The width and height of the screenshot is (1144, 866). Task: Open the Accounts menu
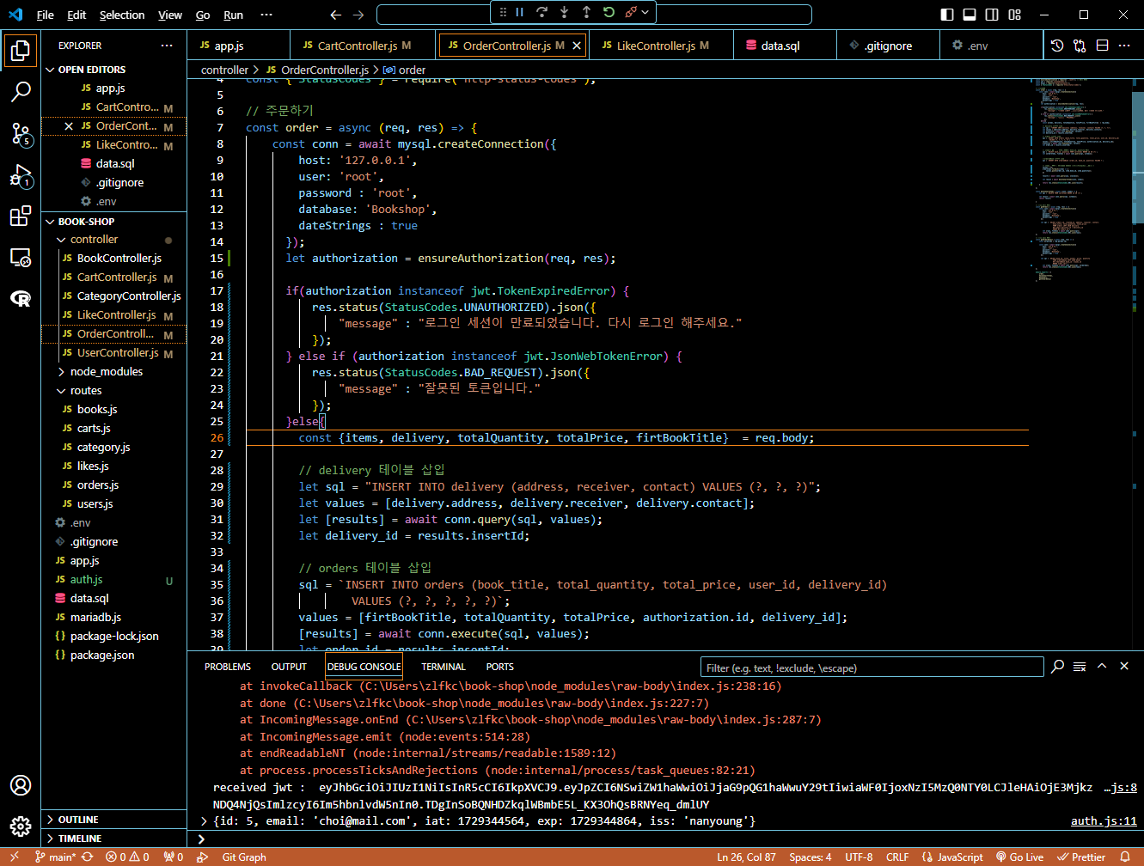[x=21, y=785]
